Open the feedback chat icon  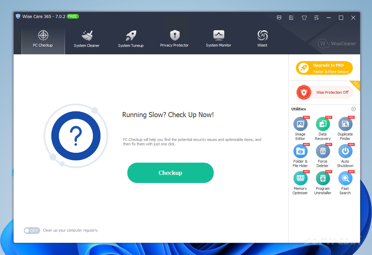click(x=279, y=18)
